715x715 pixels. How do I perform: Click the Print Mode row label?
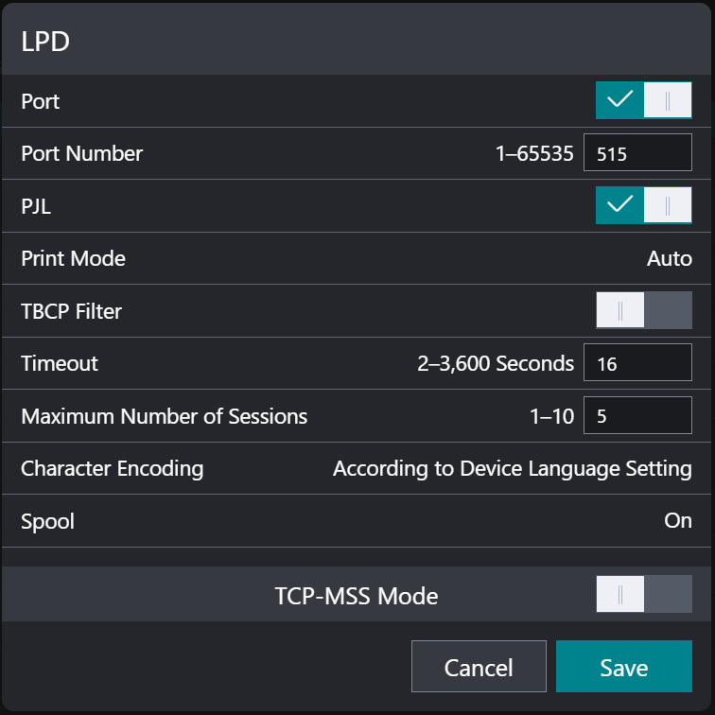(73, 258)
